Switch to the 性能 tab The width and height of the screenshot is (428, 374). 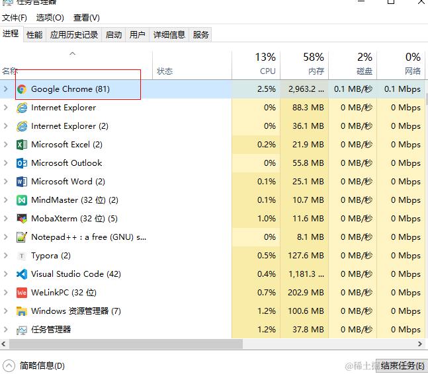34,34
